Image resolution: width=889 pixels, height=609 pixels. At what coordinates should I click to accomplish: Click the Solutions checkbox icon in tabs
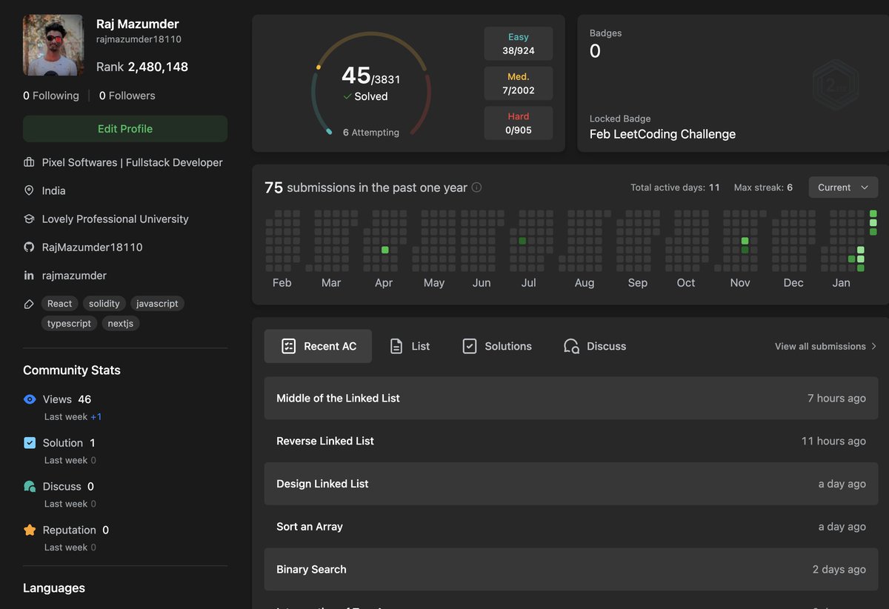(470, 346)
